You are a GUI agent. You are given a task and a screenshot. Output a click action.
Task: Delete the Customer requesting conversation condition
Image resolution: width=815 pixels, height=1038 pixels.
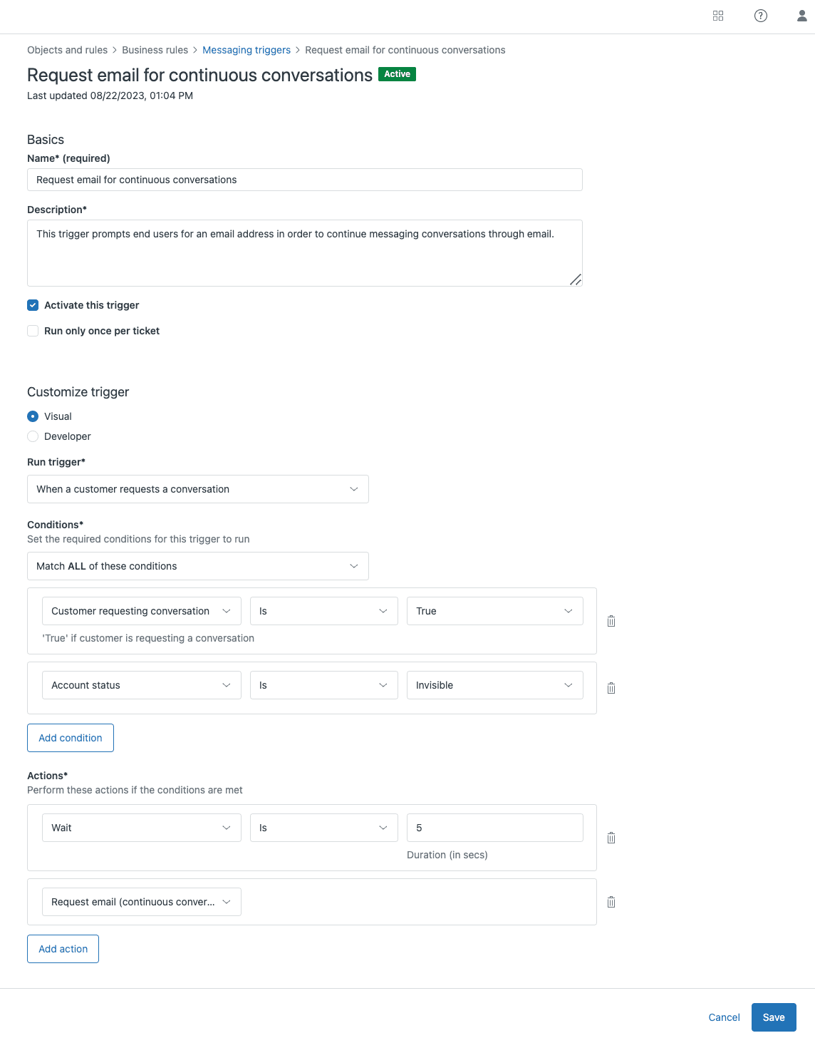[611, 621]
